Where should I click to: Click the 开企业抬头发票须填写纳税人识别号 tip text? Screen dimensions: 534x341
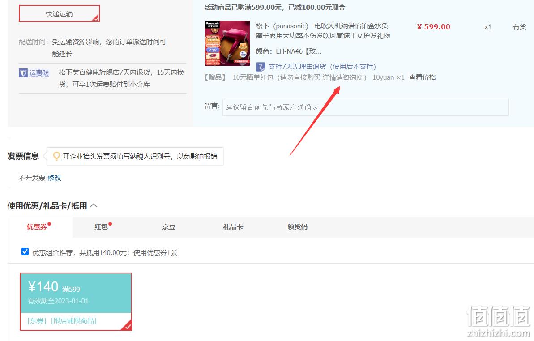click(x=140, y=156)
